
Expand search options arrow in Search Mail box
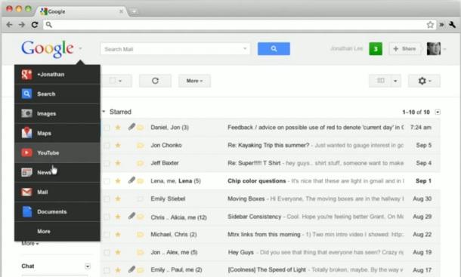pyautogui.click(x=245, y=49)
